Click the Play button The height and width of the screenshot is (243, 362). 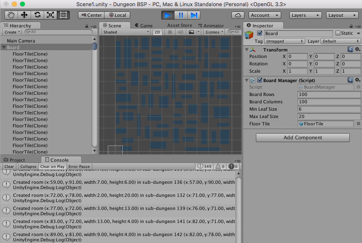[x=168, y=15]
